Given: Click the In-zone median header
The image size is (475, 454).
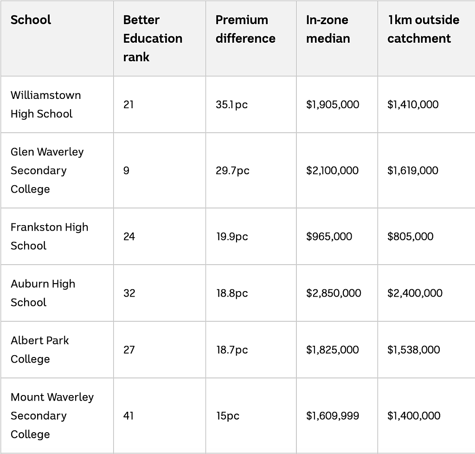Looking at the screenshot, I should (x=328, y=29).
